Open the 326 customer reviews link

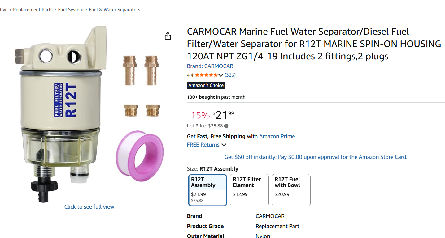(x=230, y=75)
